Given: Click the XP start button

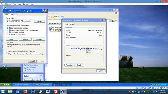Looking at the screenshot, I should 6,85.
